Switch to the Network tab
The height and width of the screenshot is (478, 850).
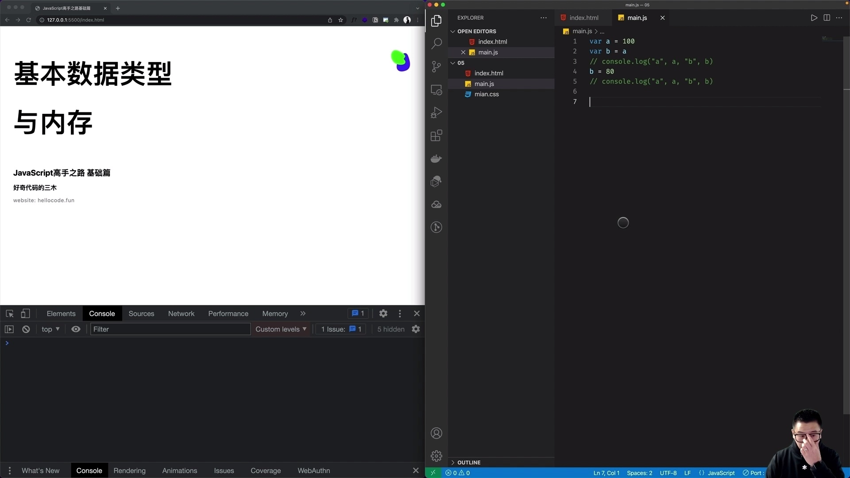coord(181,313)
